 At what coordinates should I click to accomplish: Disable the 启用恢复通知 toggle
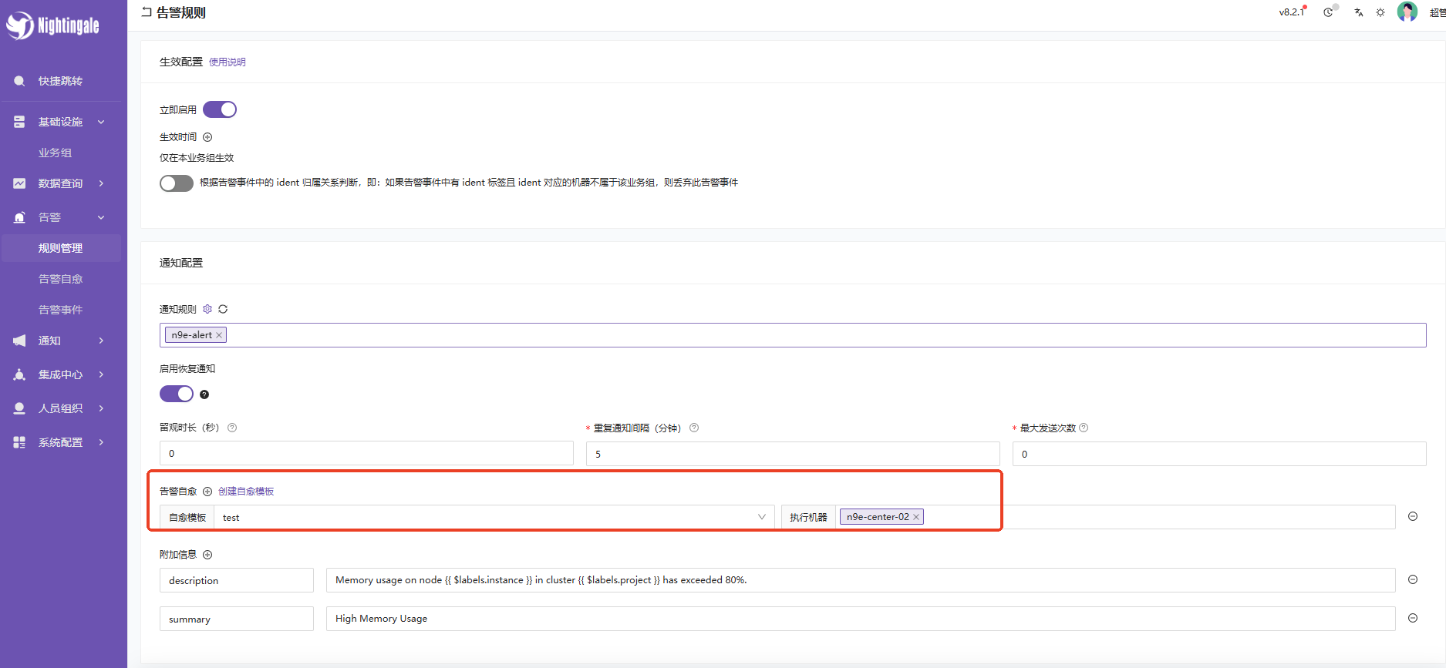click(177, 394)
